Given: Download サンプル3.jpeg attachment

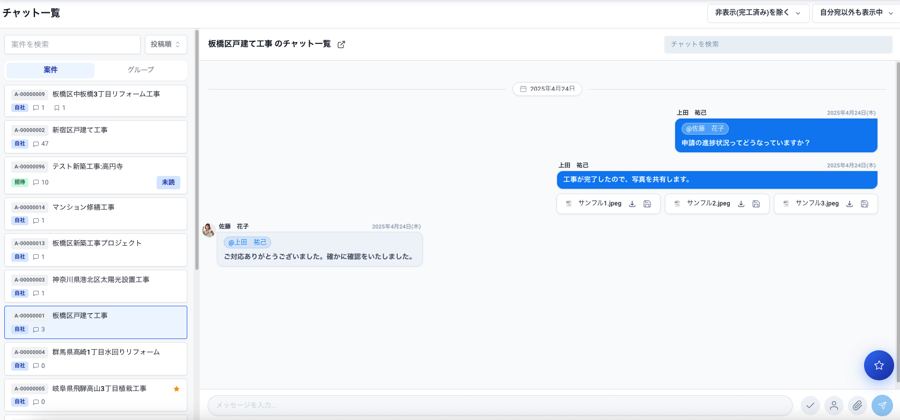Looking at the screenshot, I should click(850, 204).
